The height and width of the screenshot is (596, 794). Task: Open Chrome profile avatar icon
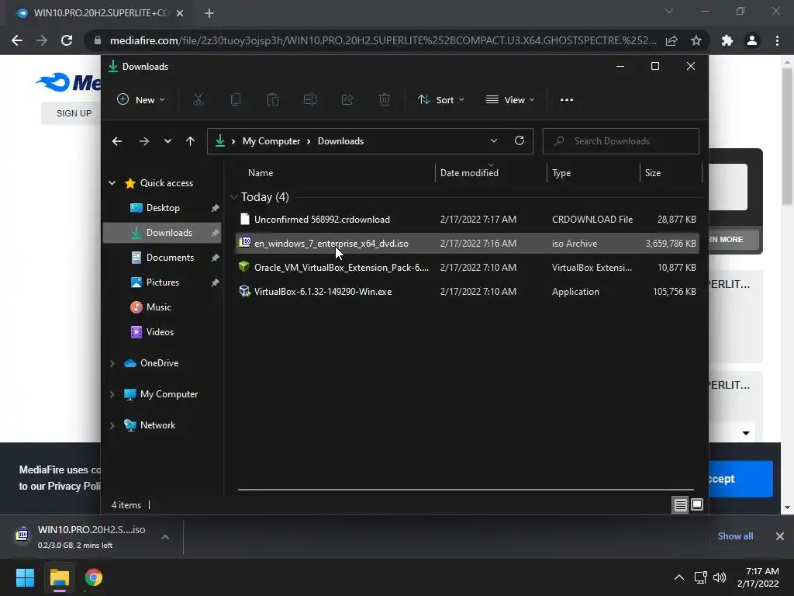click(x=752, y=40)
